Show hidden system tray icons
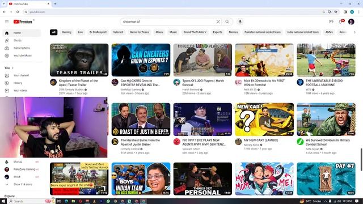Screen dimensions: 363x204 click(x=325, y=201)
